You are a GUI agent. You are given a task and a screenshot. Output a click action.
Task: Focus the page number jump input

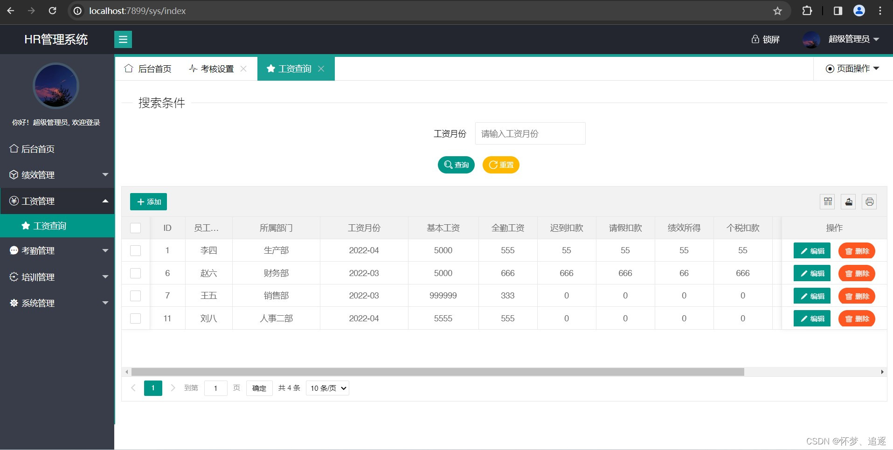tap(215, 388)
